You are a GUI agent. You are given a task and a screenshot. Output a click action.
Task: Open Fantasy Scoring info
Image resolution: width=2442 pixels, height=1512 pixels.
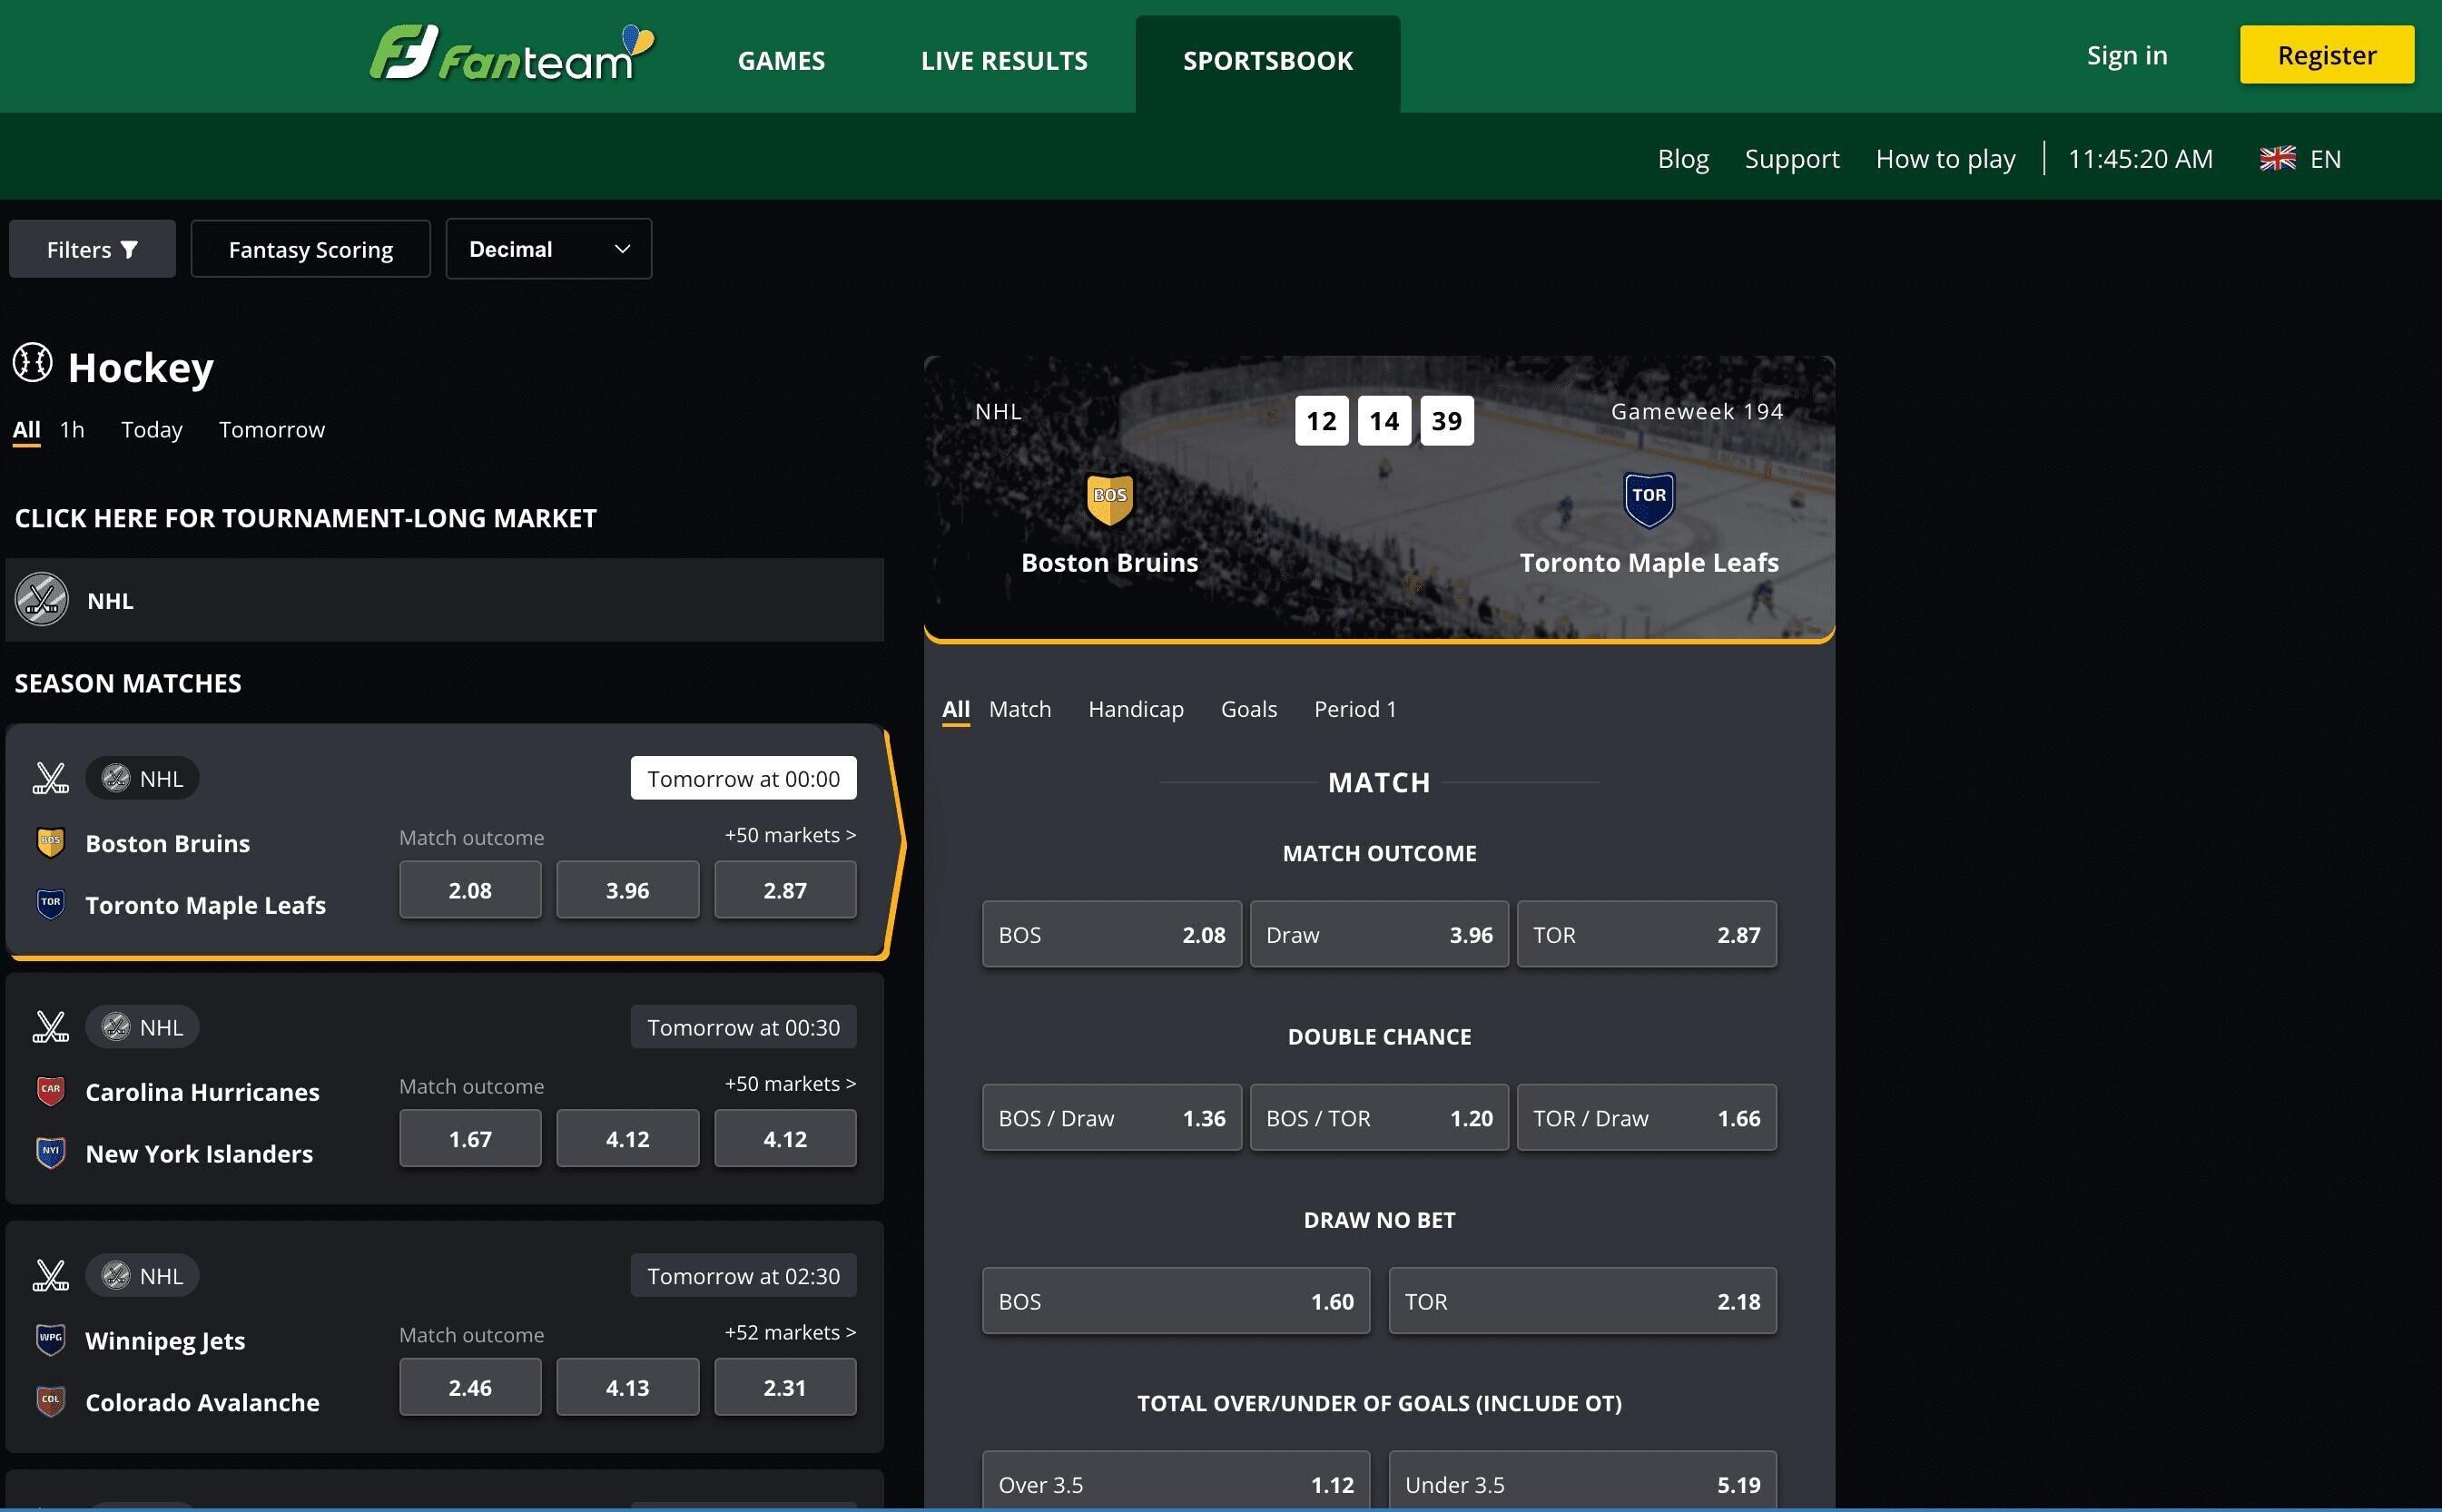311,249
